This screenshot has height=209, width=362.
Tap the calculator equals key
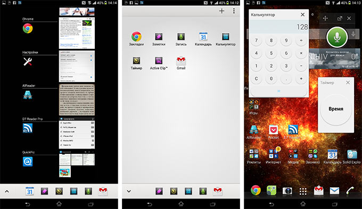(278, 91)
